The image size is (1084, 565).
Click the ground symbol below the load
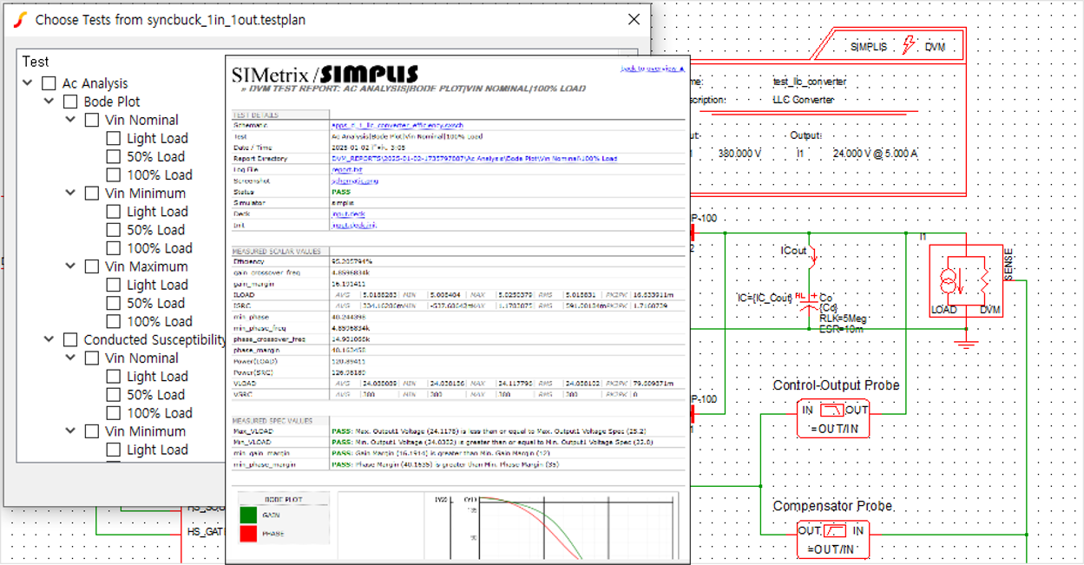[965, 345]
